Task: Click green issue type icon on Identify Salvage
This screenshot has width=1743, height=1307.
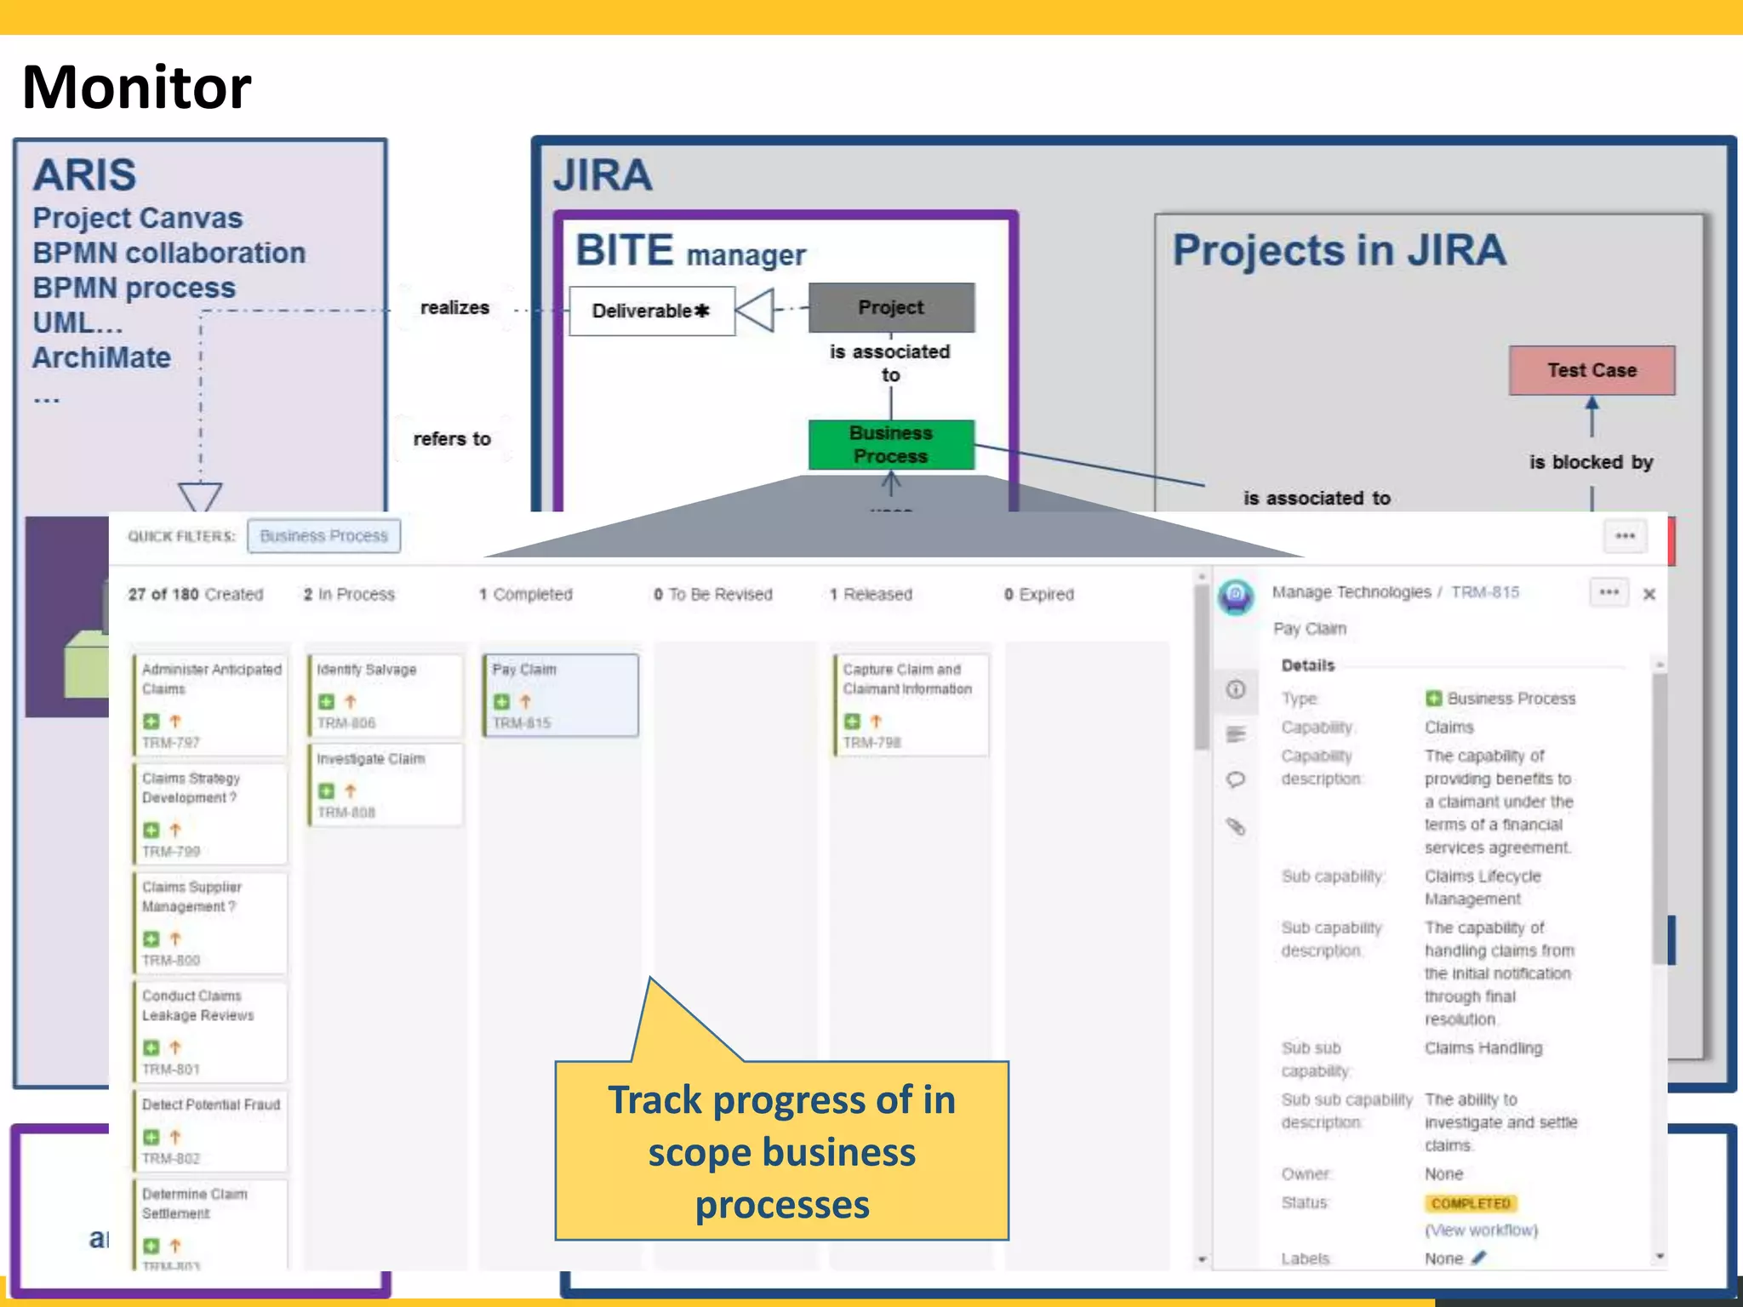Action: (x=326, y=702)
